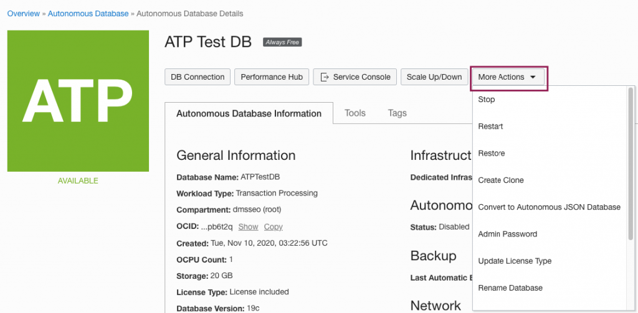Open Autonomous Database breadcrumb link

click(x=88, y=14)
